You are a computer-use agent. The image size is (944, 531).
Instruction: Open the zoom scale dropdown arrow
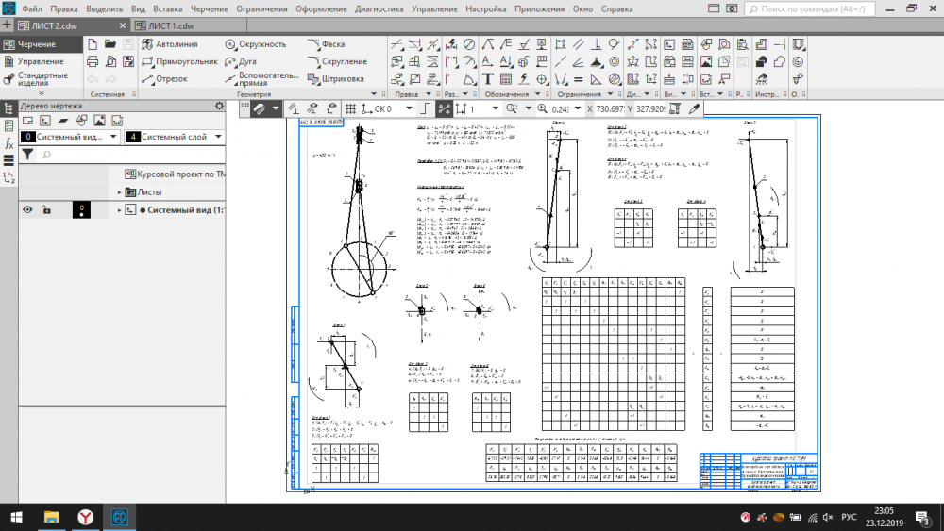click(x=576, y=109)
